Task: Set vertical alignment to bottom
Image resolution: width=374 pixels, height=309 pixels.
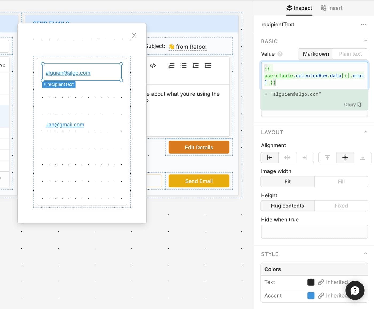Action: [363, 157]
